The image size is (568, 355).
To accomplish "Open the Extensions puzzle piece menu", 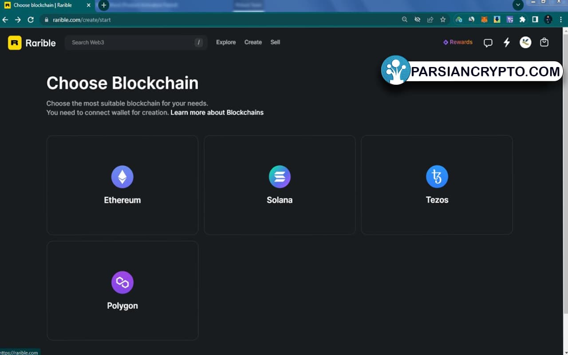I will (x=522, y=20).
